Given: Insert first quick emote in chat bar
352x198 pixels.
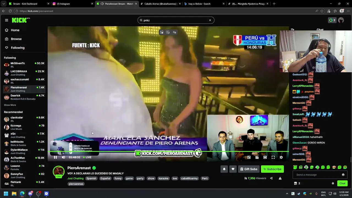Looking at the screenshot, I should (295, 167).
